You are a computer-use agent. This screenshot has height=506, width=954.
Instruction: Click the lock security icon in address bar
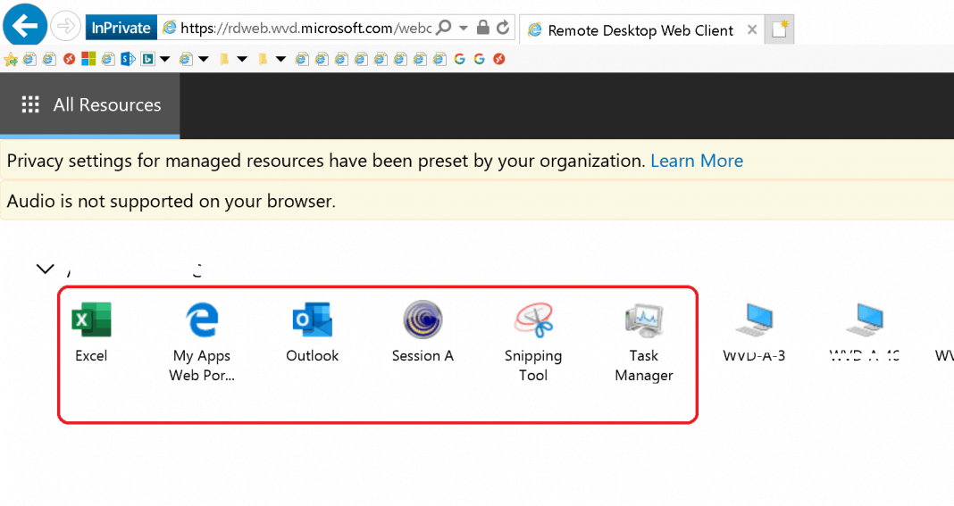click(483, 28)
